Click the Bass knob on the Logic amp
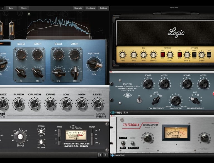 (x=134, y=55)
